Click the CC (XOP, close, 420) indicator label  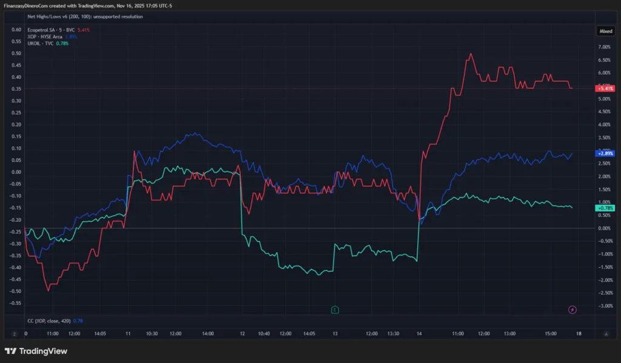50,321
